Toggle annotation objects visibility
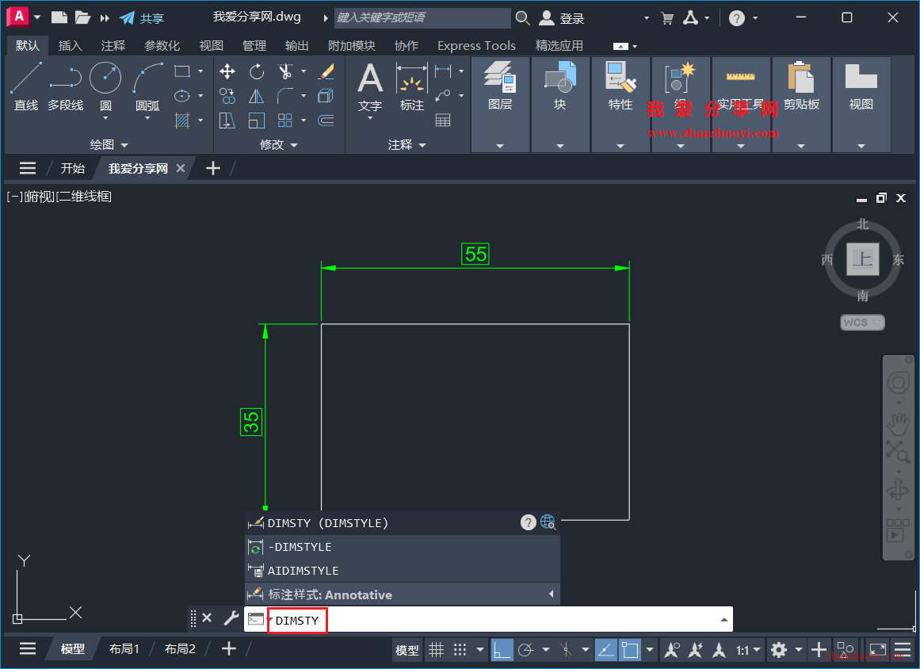Screen dimensions: 920x669 pos(672,650)
